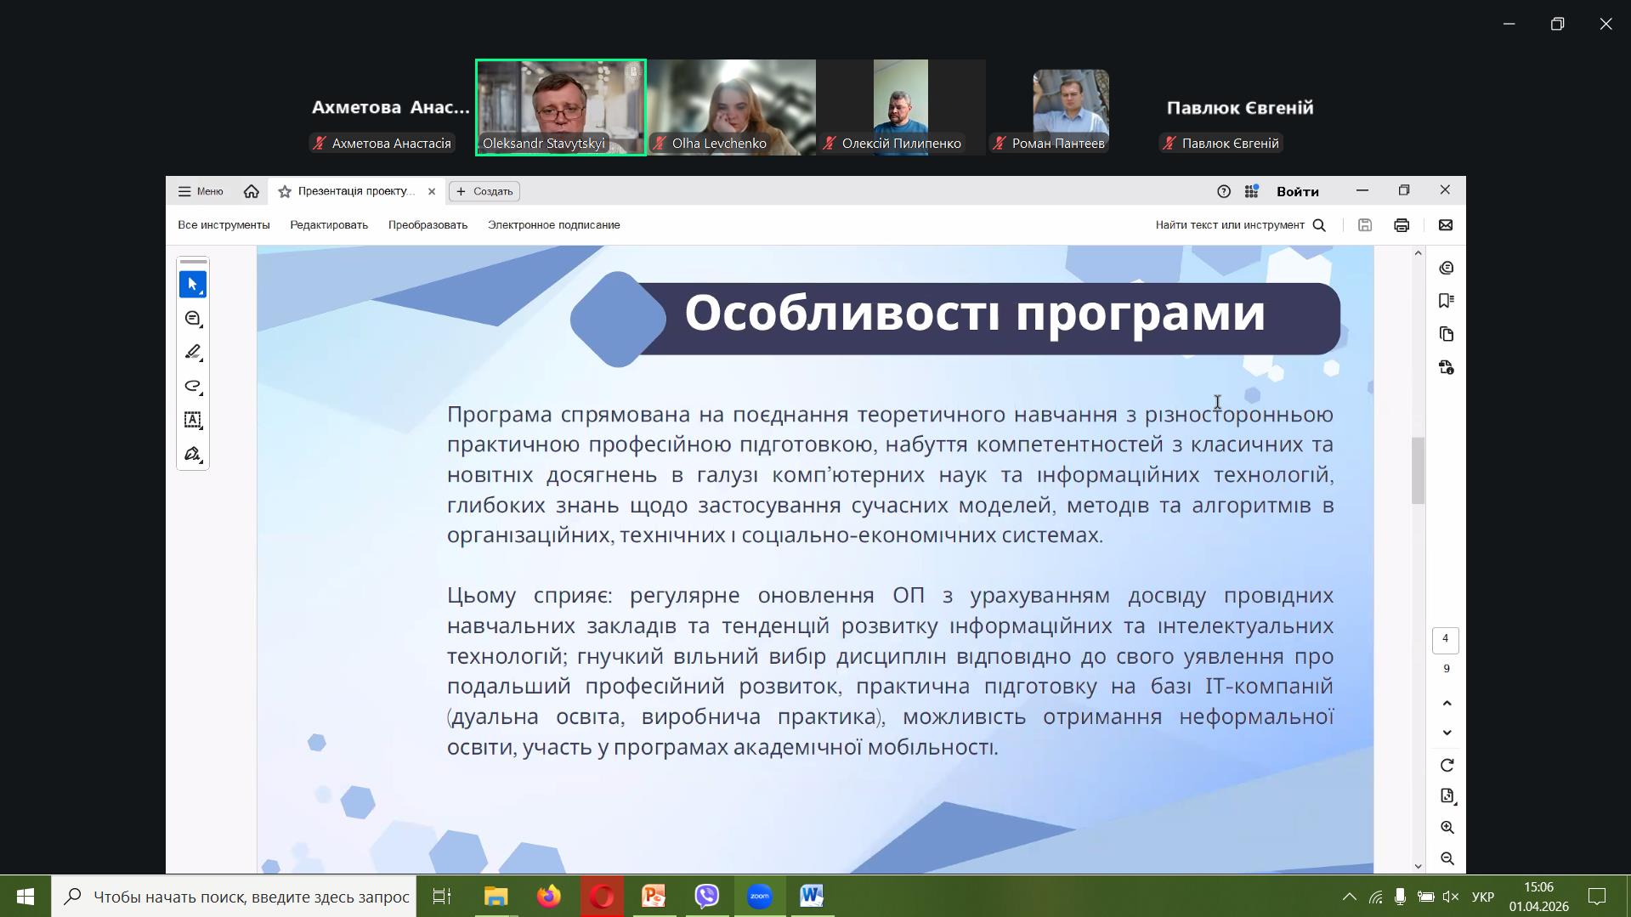This screenshot has height=917, width=1631.
Task: Open the fill and sign pen tool
Action: click(193, 454)
